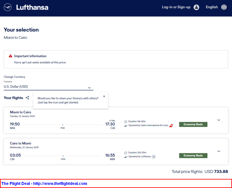Click the Lufthansa operator logo on return flight
232x188 pixels.
[154, 156]
